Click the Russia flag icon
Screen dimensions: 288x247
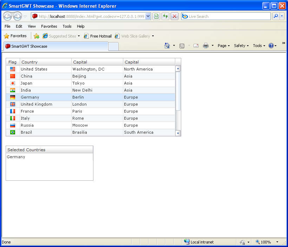pos(13,125)
